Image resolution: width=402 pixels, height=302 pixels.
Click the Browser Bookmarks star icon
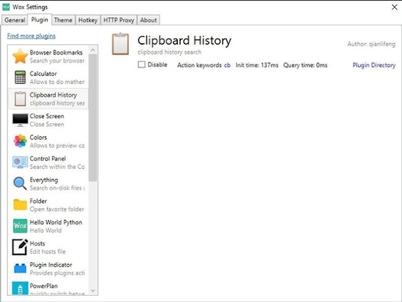(x=20, y=56)
